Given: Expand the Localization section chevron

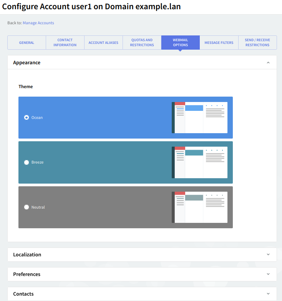Looking at the screenshot, I should [x=268, y=254].
